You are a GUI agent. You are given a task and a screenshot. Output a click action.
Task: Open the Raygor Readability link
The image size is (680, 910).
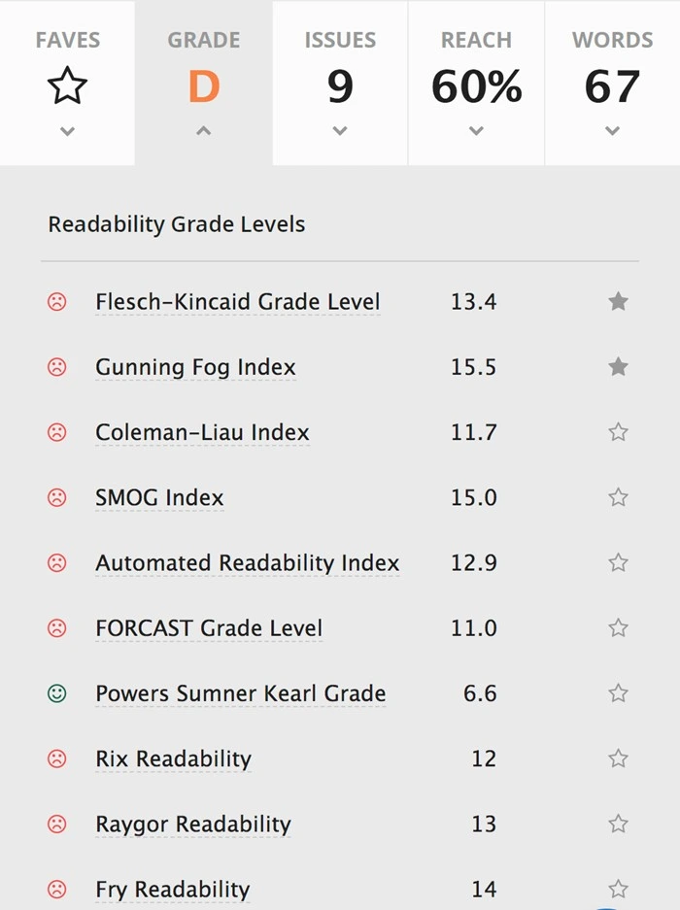[x=192, y=825]
